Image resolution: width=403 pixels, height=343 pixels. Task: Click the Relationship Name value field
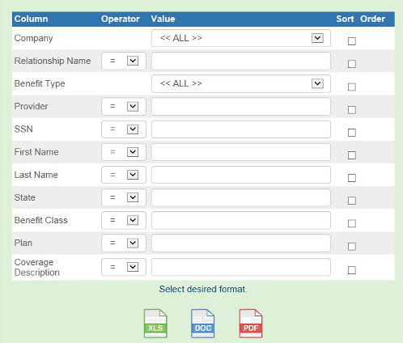241,61
